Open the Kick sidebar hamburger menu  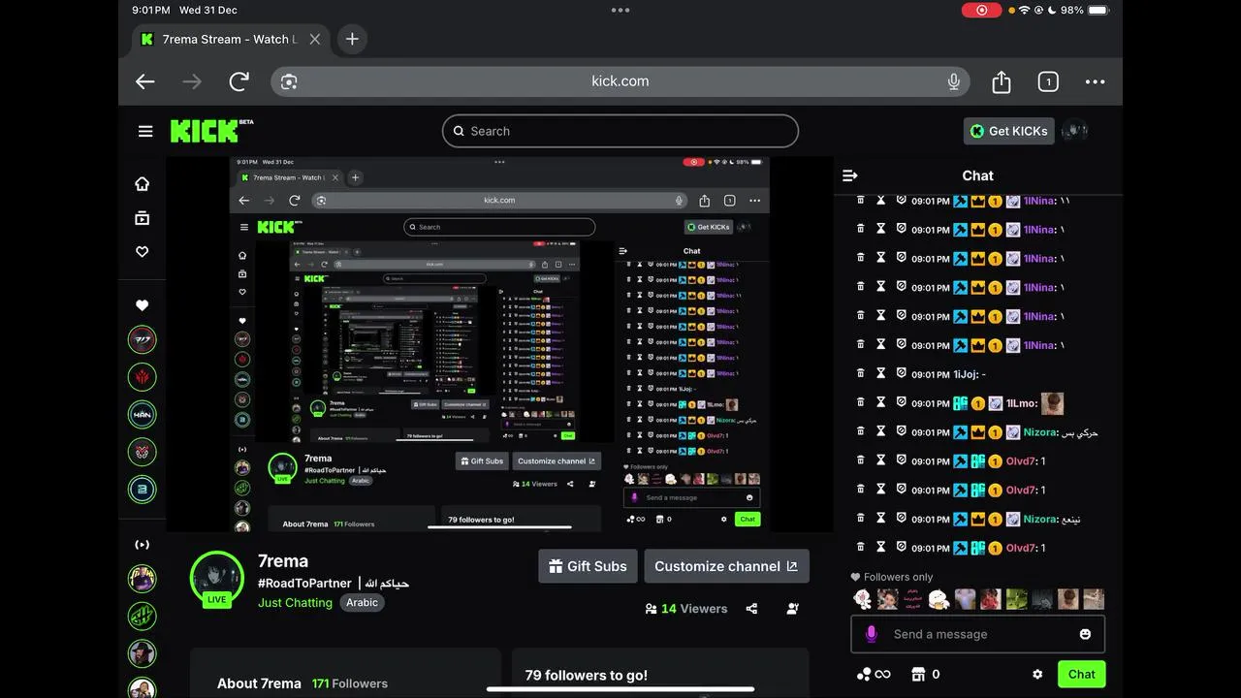(145, 131)
